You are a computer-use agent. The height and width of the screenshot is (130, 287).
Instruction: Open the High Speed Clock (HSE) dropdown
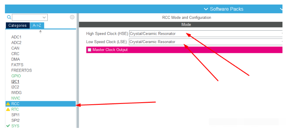206,34
